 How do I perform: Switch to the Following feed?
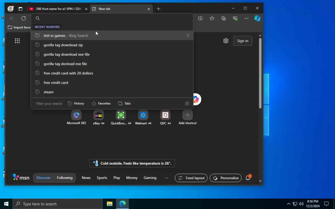click(x=65, y=178)
